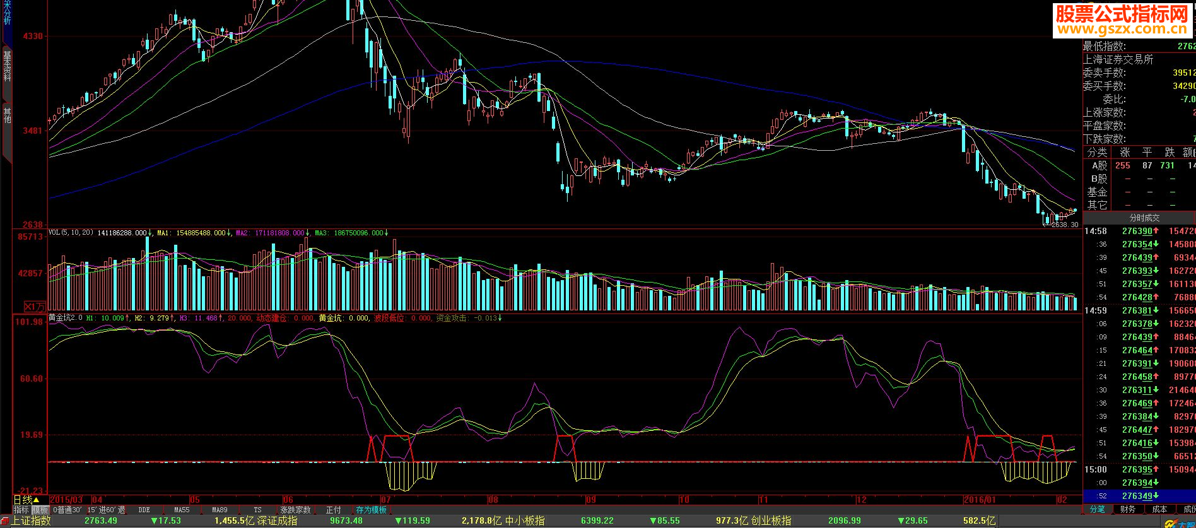This screenshot has width=1196, height=528.
Task: Click the 委买手数 info row
Action: 1139,86
